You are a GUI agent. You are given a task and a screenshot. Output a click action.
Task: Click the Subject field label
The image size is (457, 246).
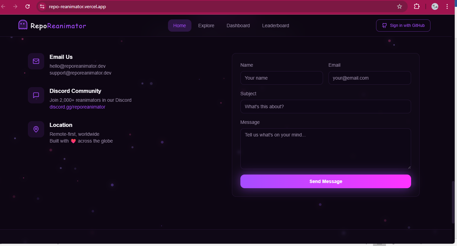pyautogui.click(x=249, y=94)
